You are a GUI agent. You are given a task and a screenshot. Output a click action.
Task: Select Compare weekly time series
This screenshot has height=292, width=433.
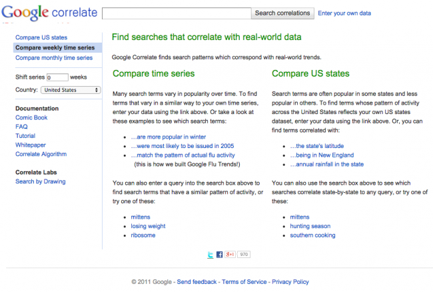pyautogui.click(x=57, y=47)
